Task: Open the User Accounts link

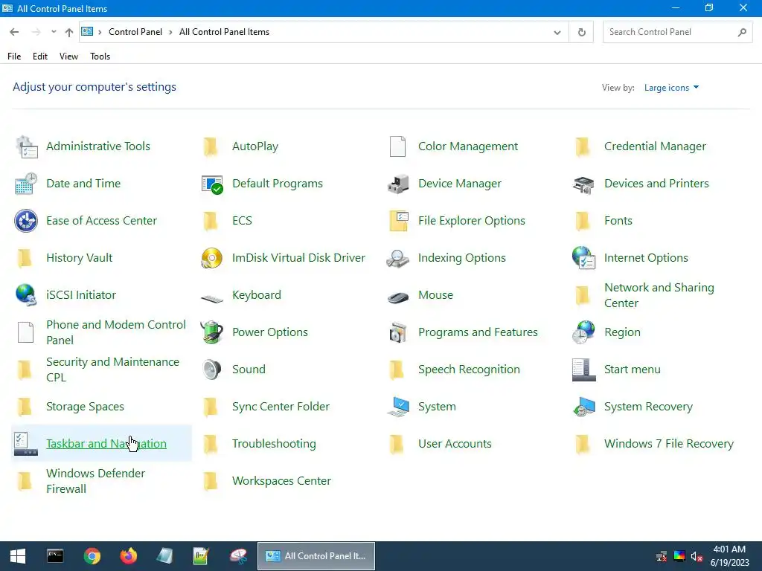Action: 455,444
